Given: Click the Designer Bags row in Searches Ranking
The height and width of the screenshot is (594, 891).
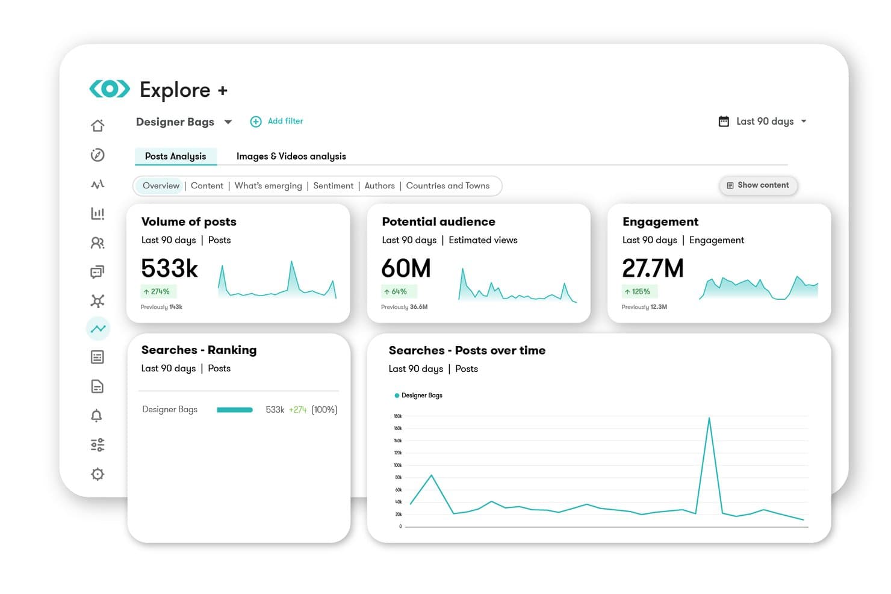Looking at the screenshot, I should [x=240, y=410].
